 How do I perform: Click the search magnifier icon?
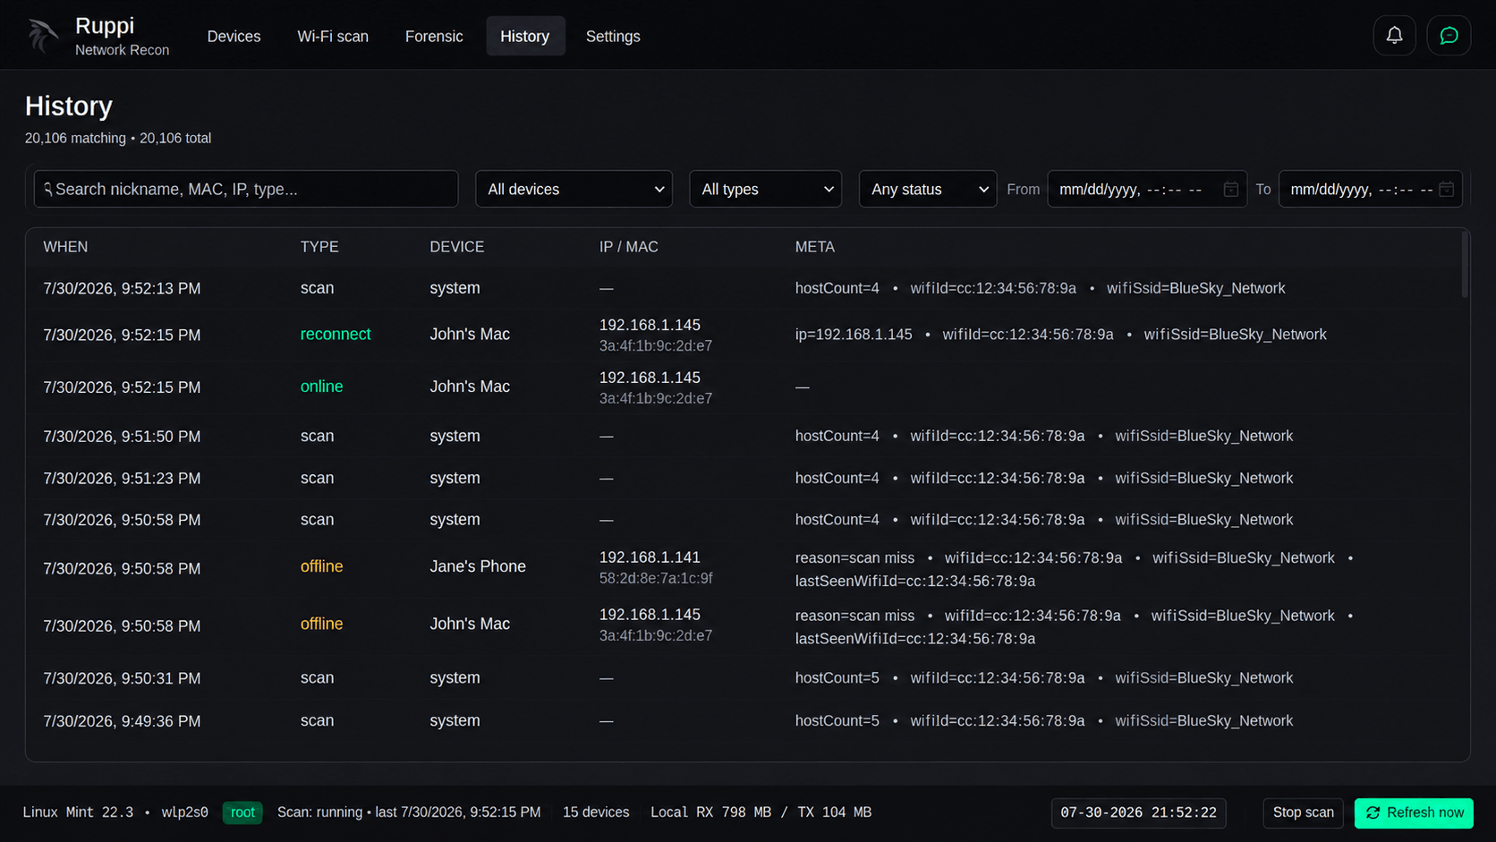[x=48, y=189]
